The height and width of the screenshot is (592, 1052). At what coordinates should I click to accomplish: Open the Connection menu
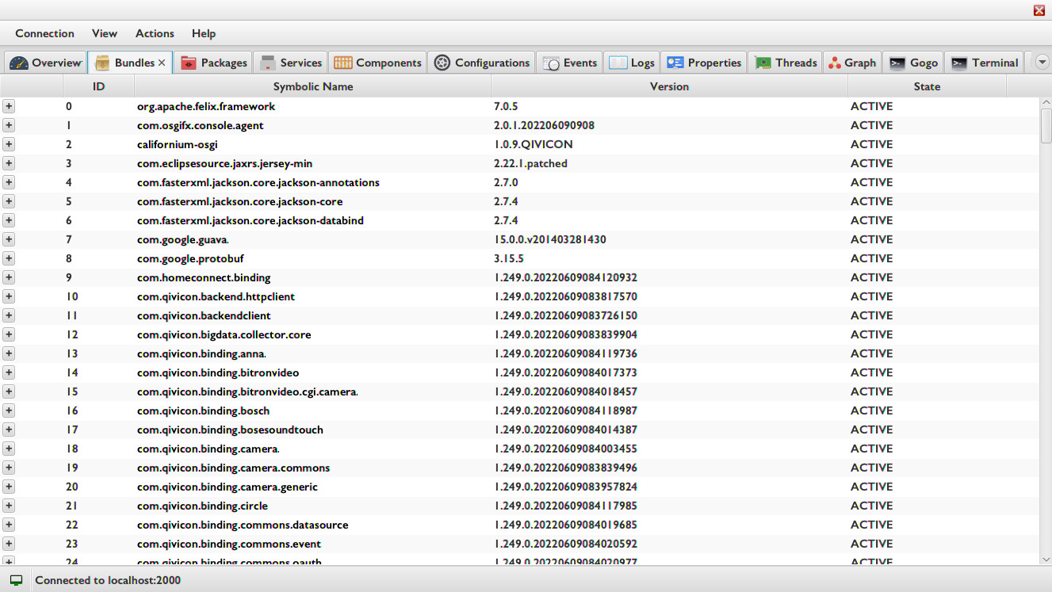[x=44, y=33]
